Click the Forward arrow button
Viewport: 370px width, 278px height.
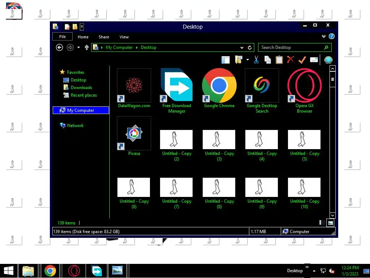pyautogui.click(x=70, y=47)
